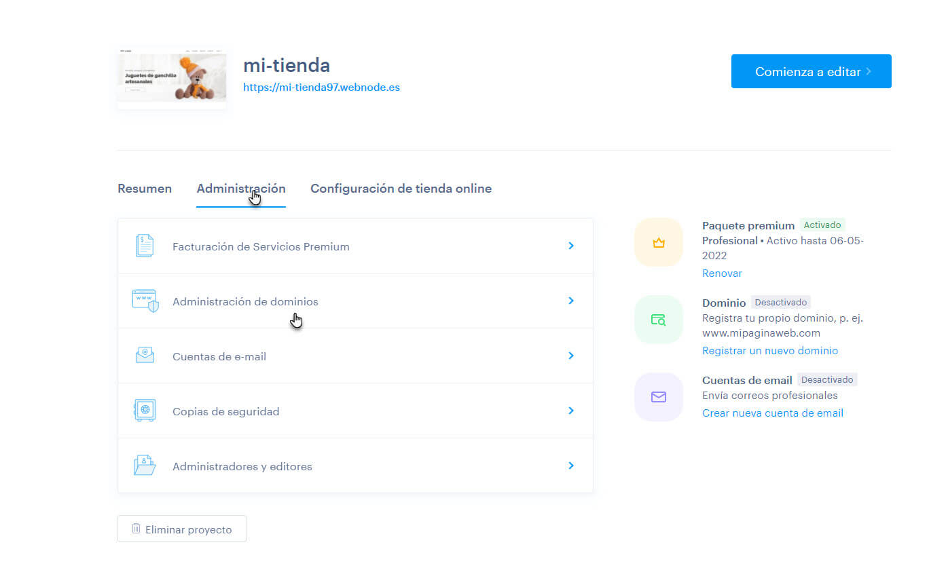Expand the Copias de seguridad chevron
This screenshot has height=587, width=948.
pyautogui.click(x=571, y=411)
